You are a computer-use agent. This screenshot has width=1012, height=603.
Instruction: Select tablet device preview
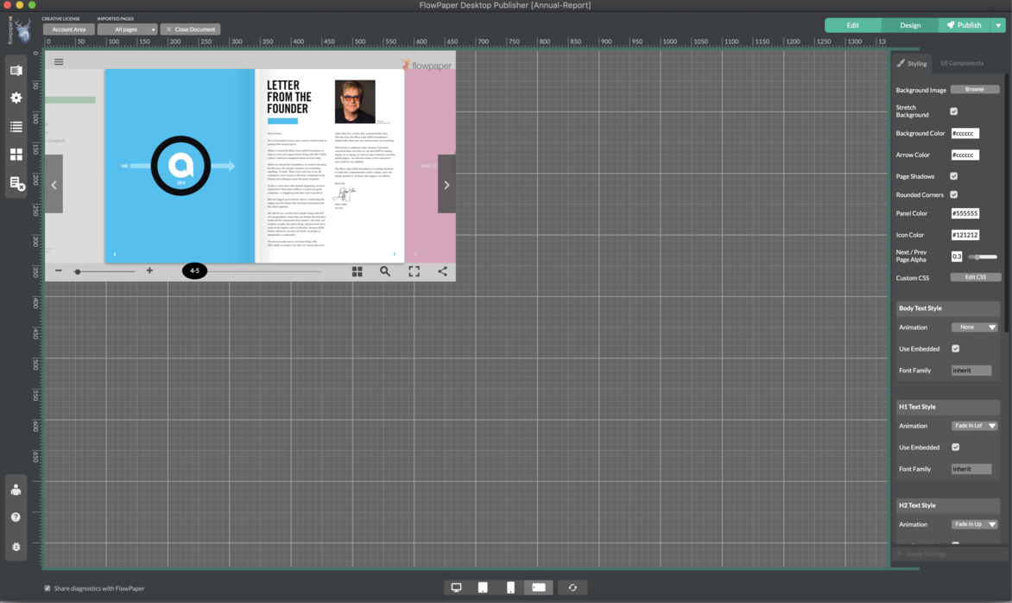coord(483,587)
